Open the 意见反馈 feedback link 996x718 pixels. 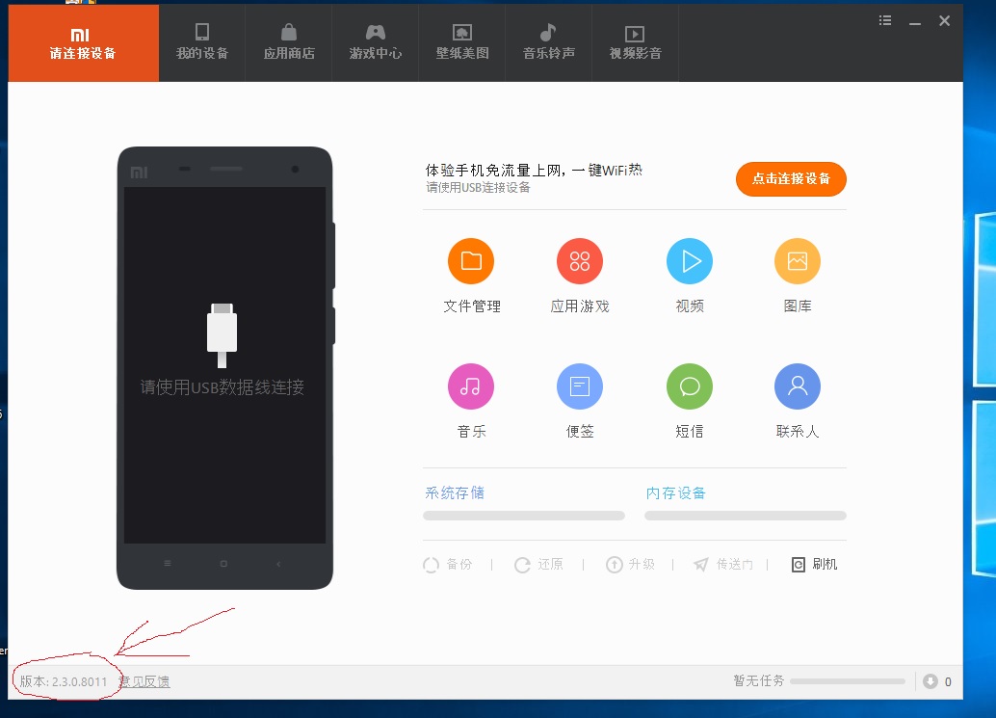tap(144, 681)
